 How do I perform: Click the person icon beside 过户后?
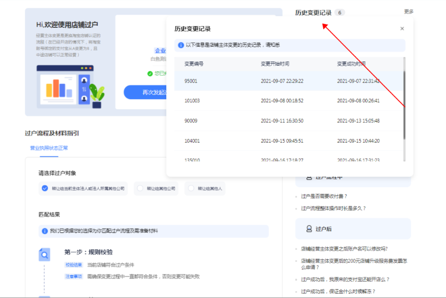[309, 229]
